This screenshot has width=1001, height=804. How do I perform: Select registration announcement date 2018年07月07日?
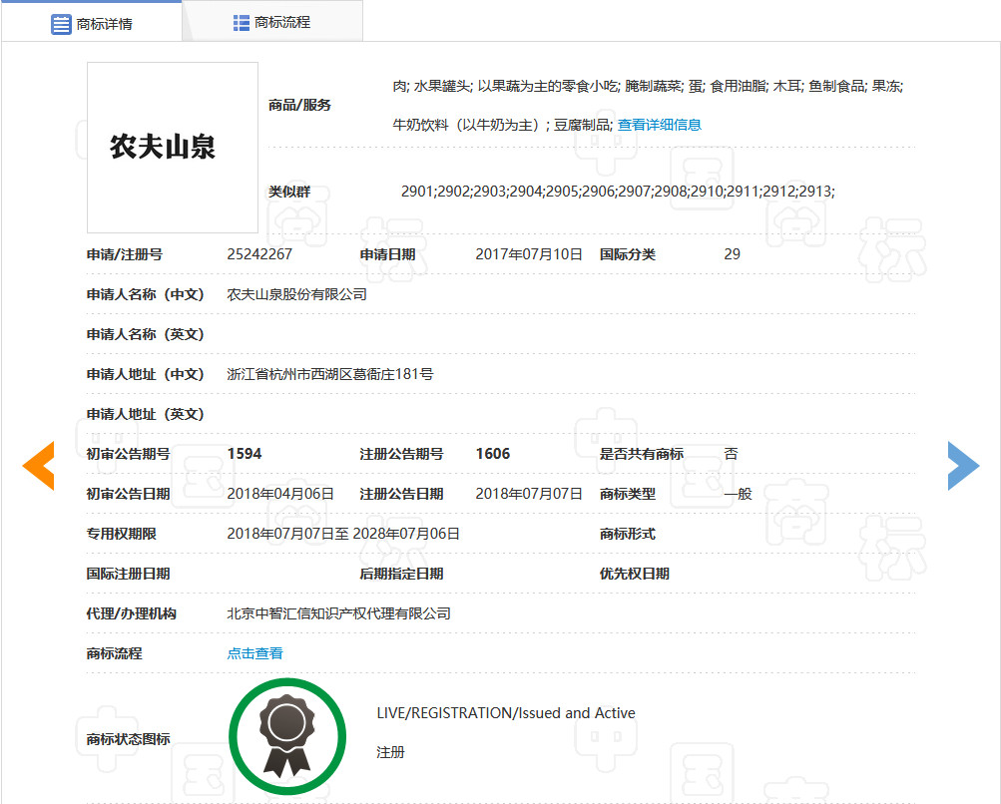529,494
